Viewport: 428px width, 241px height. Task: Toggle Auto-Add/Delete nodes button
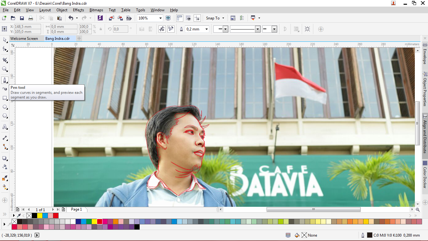171,29
